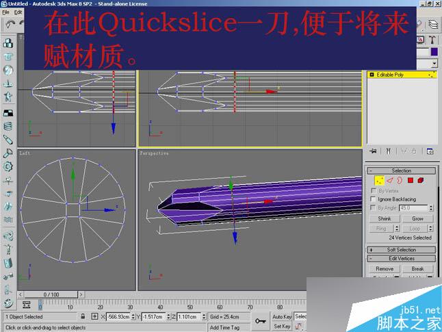Screen dimensions: 442x332
Task: Click the Left viewport label
Action: 25,153
